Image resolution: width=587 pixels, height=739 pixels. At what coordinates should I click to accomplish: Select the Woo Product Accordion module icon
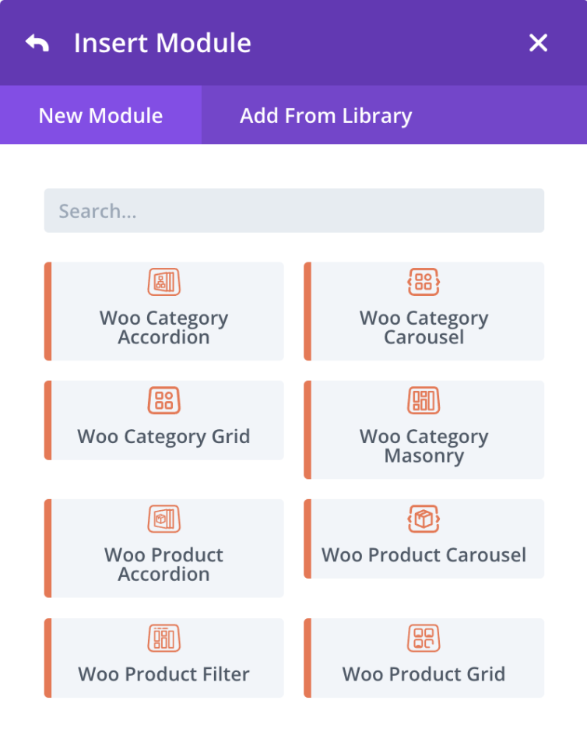(163, 519)
